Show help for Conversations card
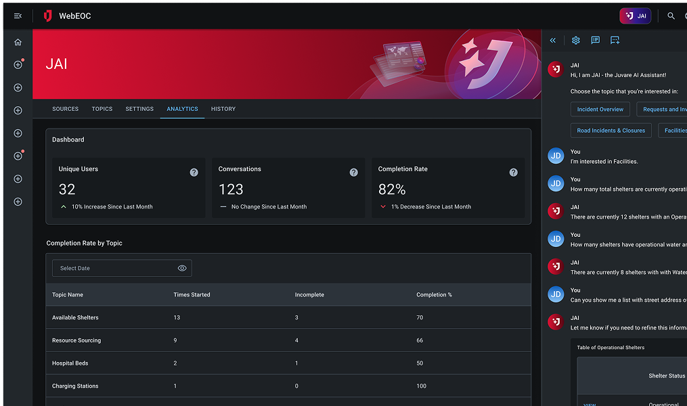Screen dimensions: 687x406 [353, 173]
